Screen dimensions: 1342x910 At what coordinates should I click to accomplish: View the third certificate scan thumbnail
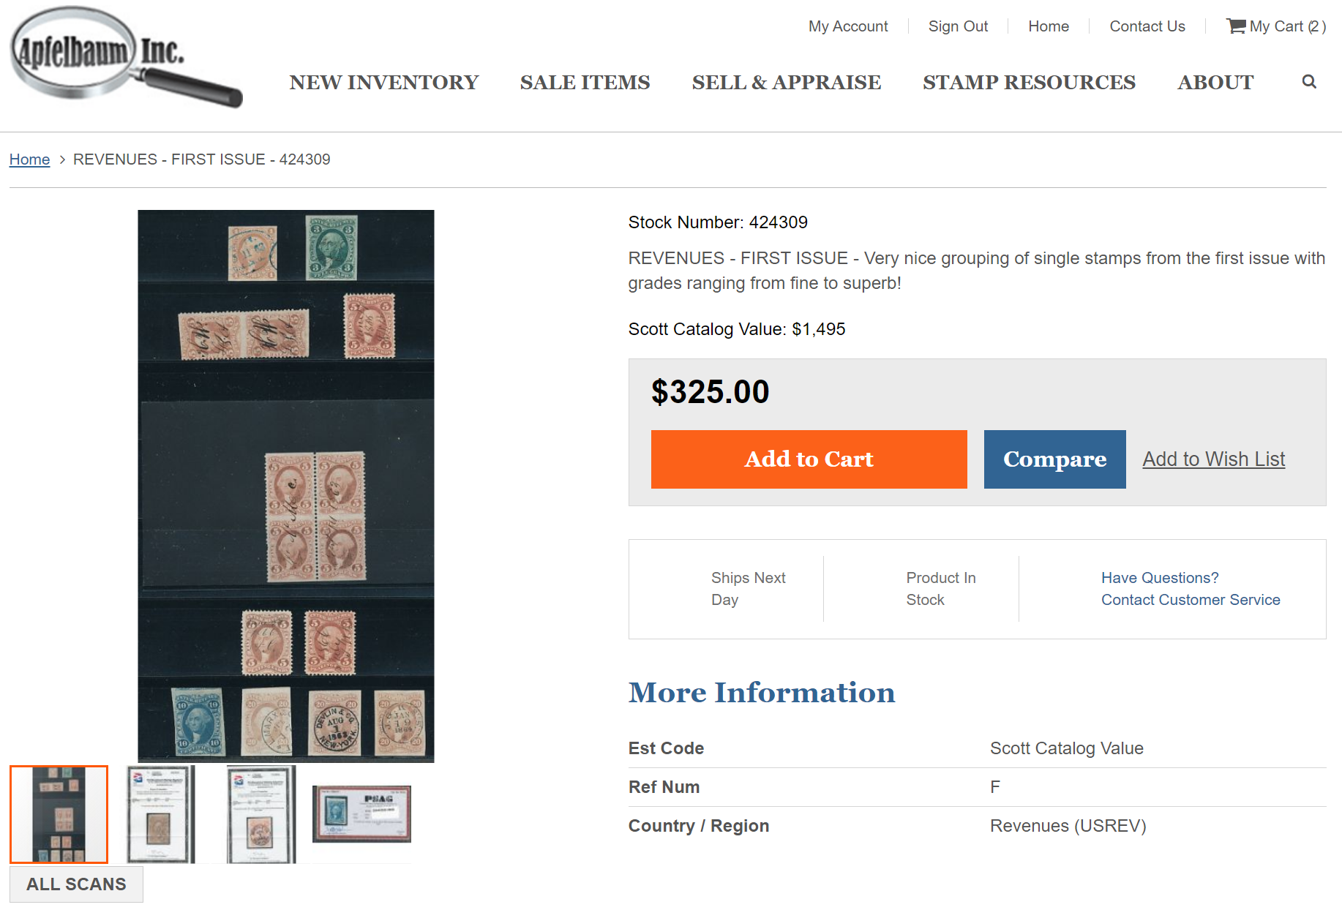[x=261, y=814]
